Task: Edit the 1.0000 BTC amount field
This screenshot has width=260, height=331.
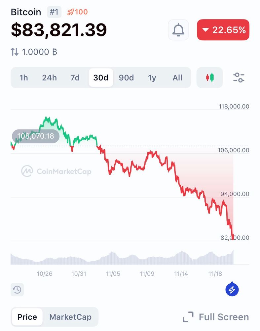Action: pyautogui.click(x=39, y=52)
